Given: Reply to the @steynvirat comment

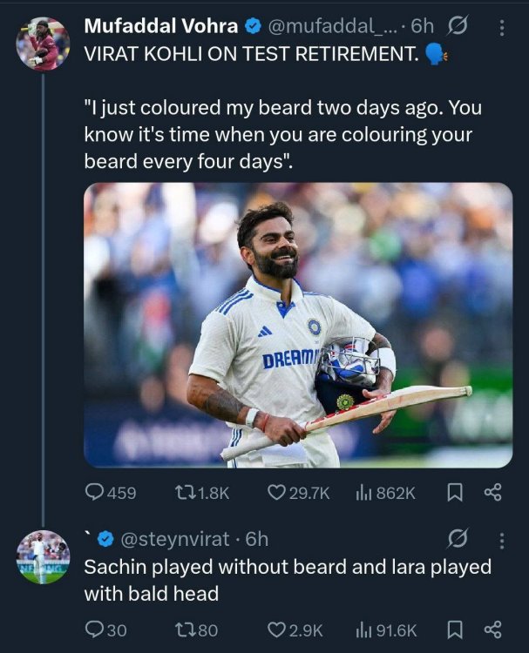Looking at the screenshot, I should coord(105,629).
